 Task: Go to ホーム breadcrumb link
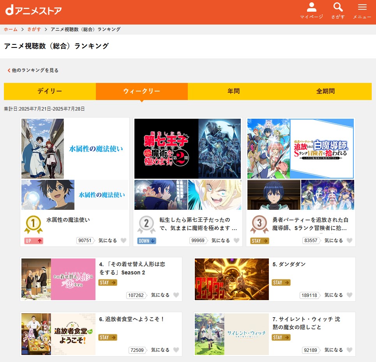[x=11, y=29]
